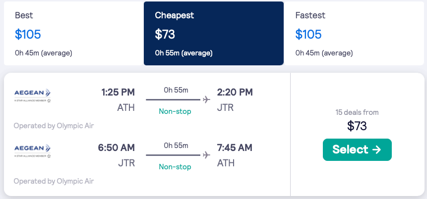Click the 1:25 PM departure time
The width and height of the screenshot is (427, 199).
(x=118, y=92)
